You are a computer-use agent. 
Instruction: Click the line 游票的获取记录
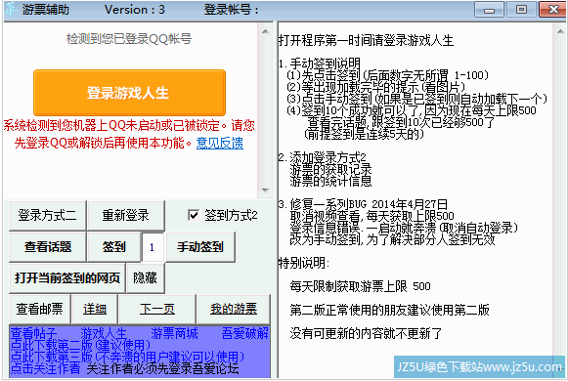(x=330, y=169)
